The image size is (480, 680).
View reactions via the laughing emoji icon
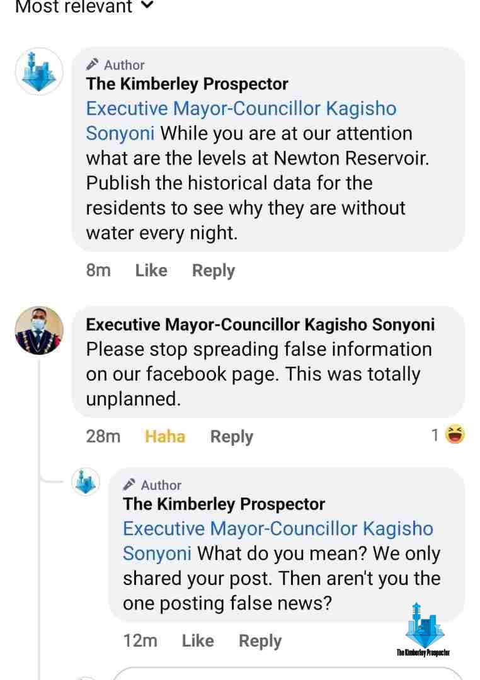pyautogui.click(x=454, y=434)
